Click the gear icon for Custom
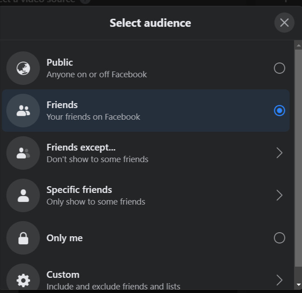This screenshot has width=302, height=293. (23, 280)
